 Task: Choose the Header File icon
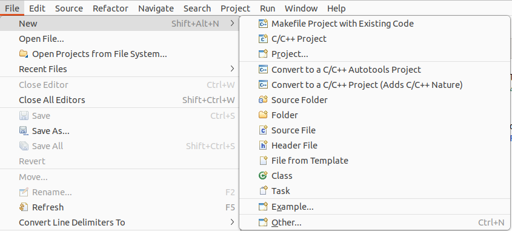(x=263, y=145)
